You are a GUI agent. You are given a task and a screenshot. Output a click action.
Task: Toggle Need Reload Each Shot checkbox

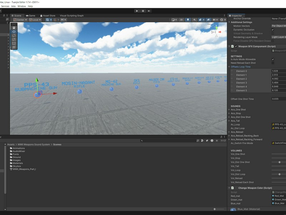(273, 63)
